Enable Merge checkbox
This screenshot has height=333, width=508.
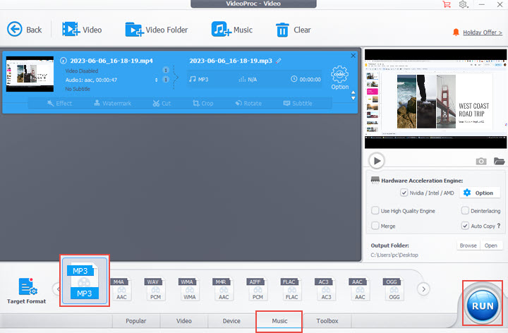tap(375, 226)
